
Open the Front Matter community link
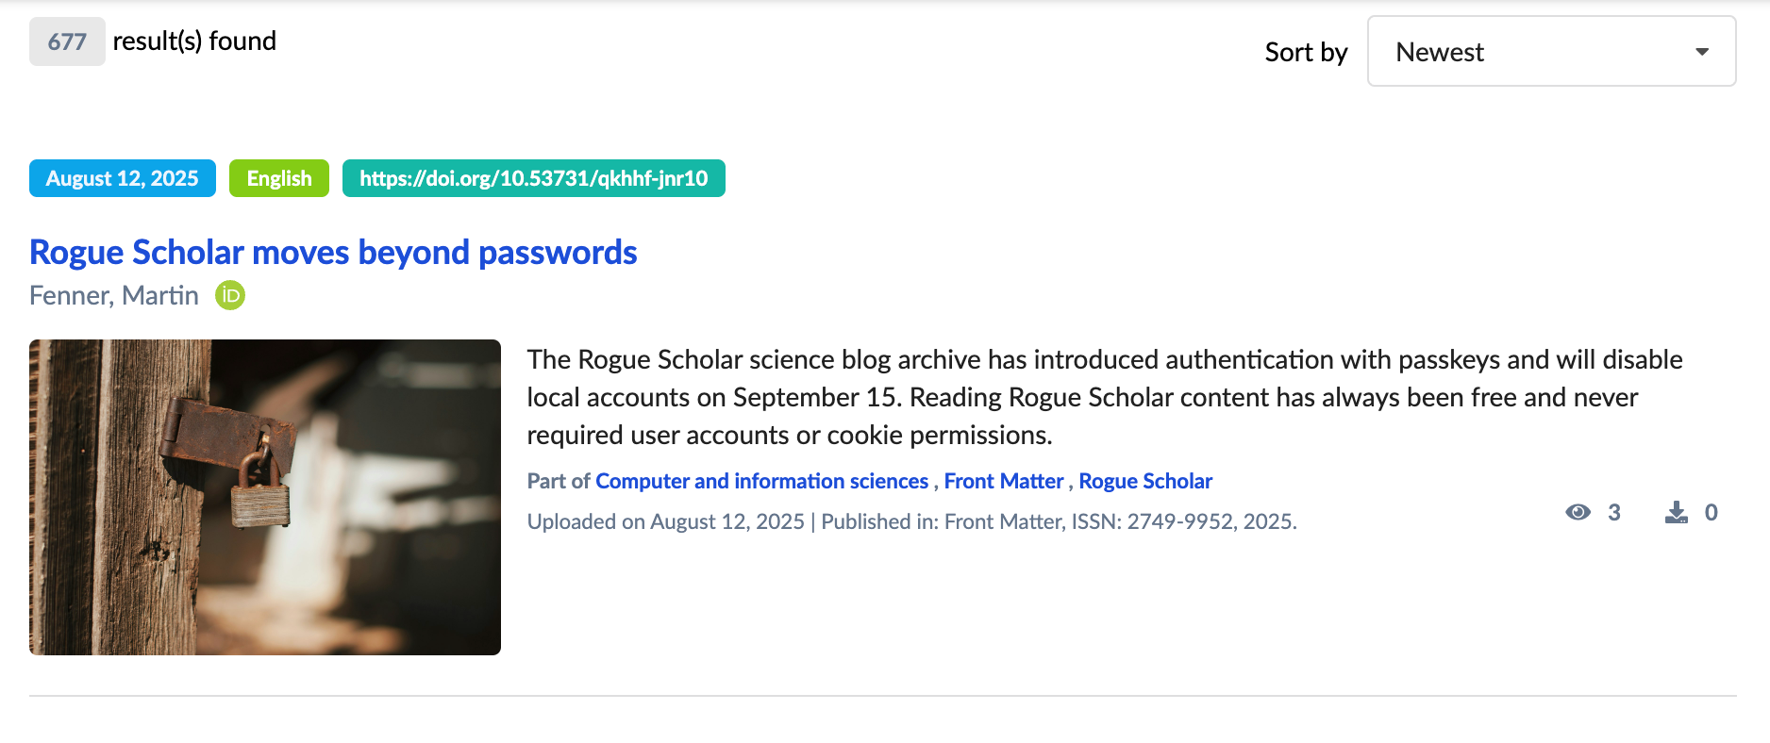pos(1003,481)
